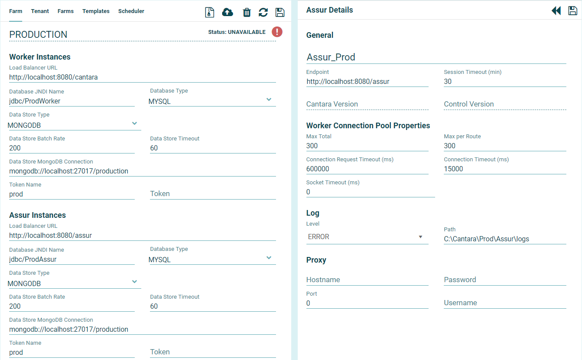This screenshot has height=360, width=582.
Task: Save Assur Details with floppy disk icon
Action: [x=572, y=11]
